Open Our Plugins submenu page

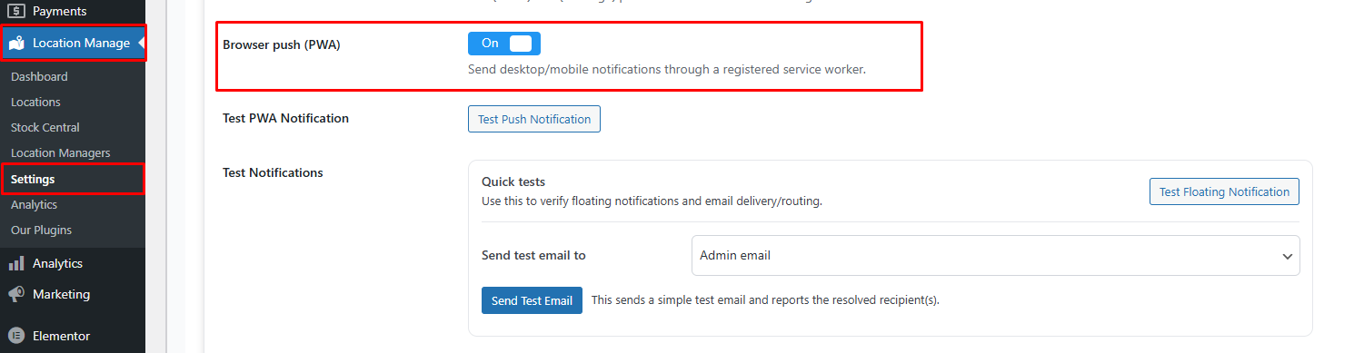[x=41, y=230]
